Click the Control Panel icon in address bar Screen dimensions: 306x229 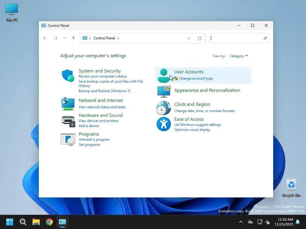coord(85,38)
